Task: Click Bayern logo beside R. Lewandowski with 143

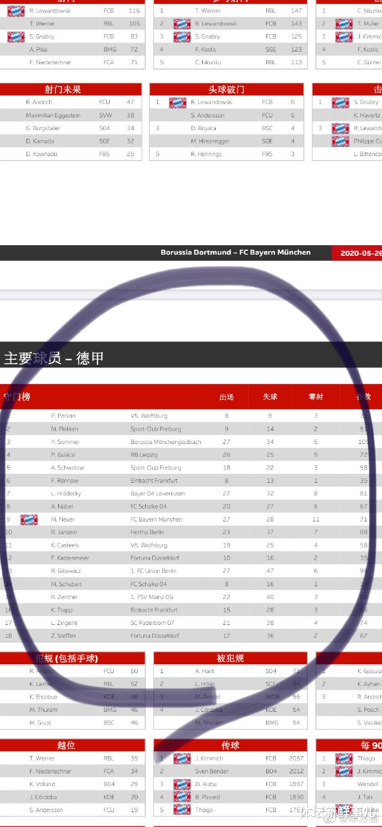Action: [182, 24]
